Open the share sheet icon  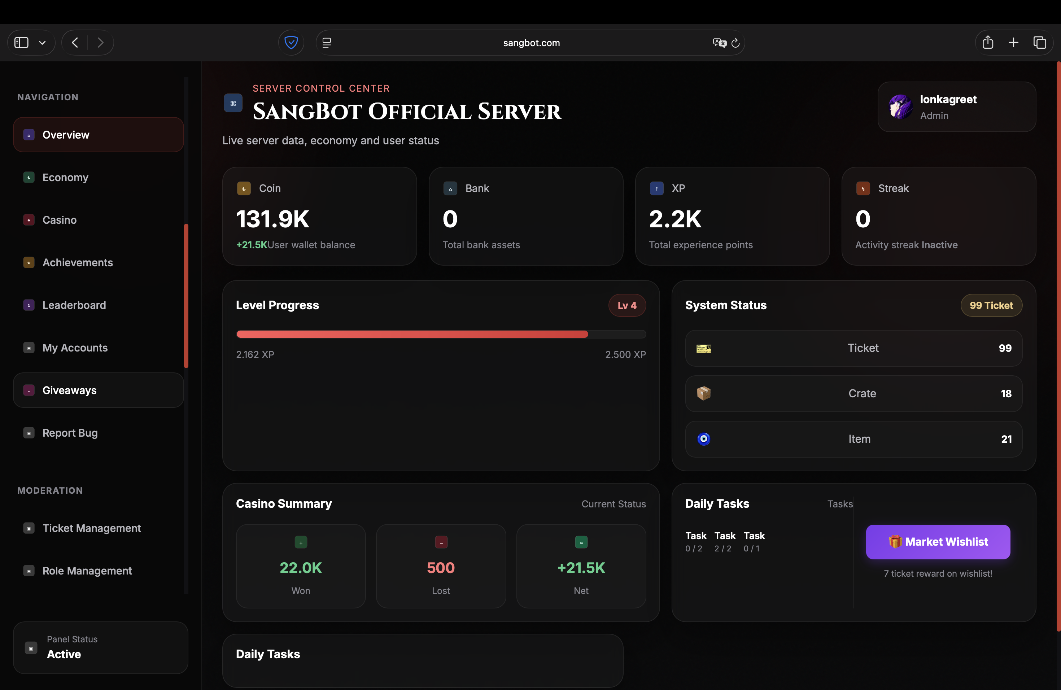pyautogui.click(x=988, y=43)
